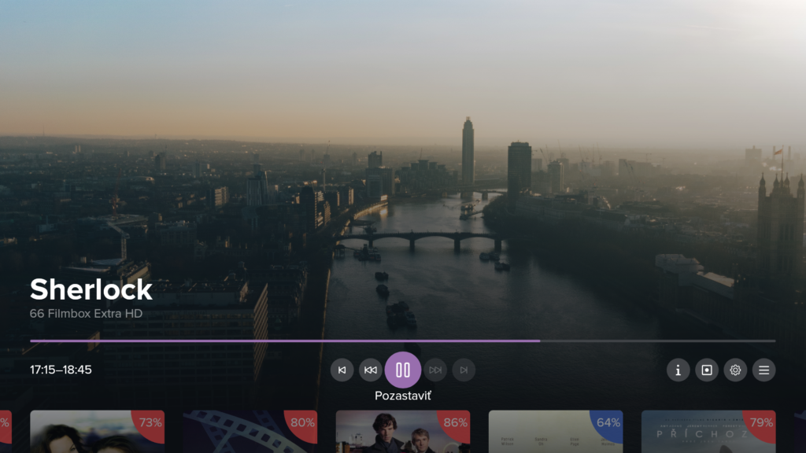Open the Příchozí thumbnail rated 79%
This screenshot has width=806, height=453.
pos(708,432)
